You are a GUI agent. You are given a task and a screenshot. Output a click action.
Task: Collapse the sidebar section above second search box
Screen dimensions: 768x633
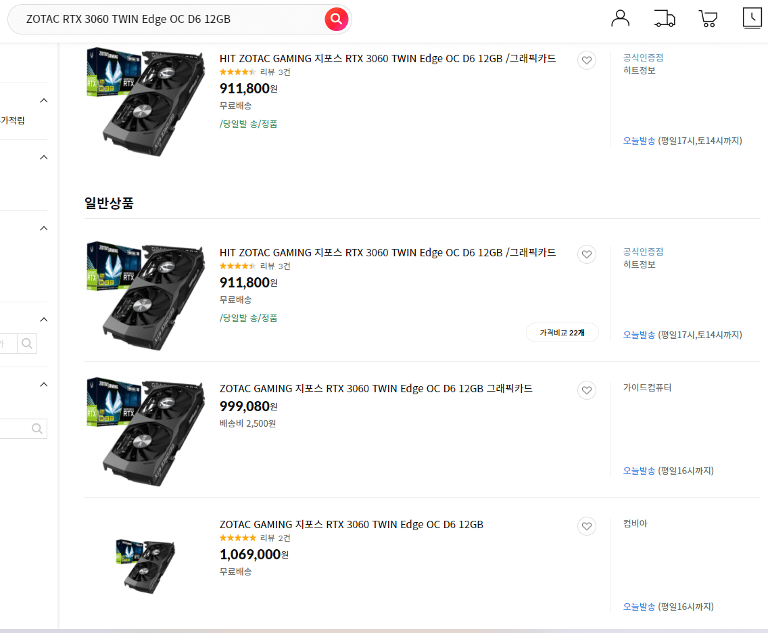click(43, 385)
